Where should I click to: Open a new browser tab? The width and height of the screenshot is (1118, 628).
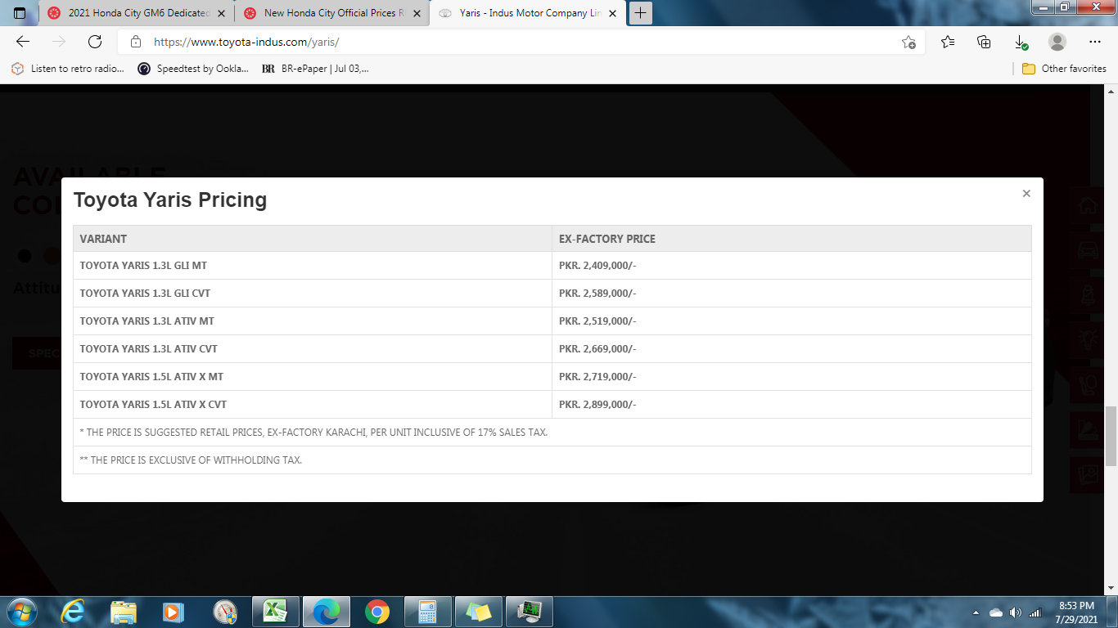[x=641, y=13]
